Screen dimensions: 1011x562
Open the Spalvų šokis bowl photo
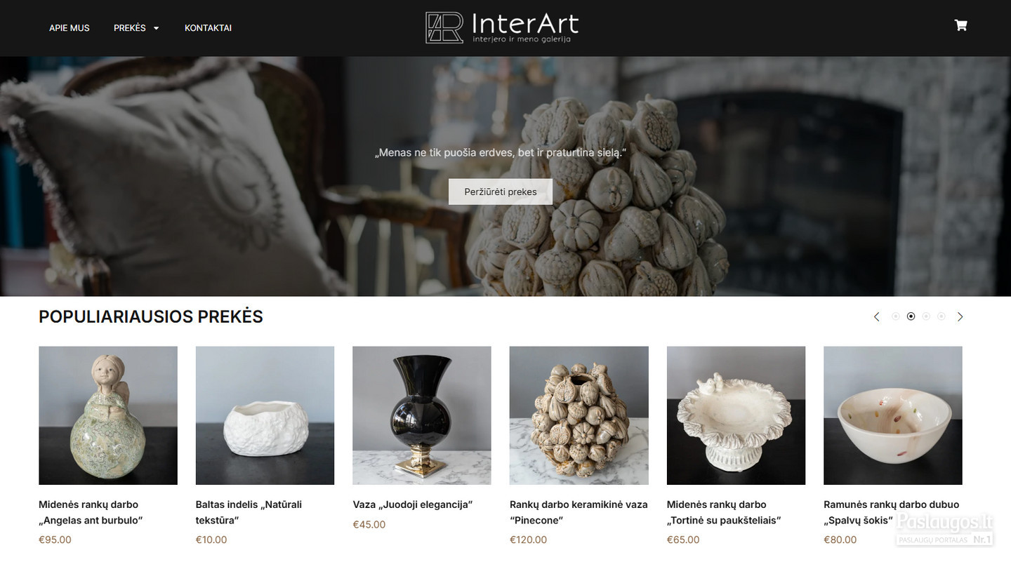click(x=893, y=415)
